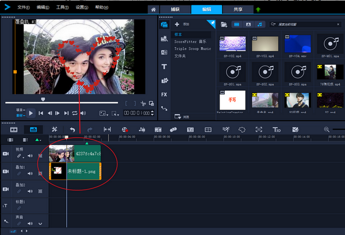Select the 未标题-1.png clip on overlay track

(x=83, y=171)
